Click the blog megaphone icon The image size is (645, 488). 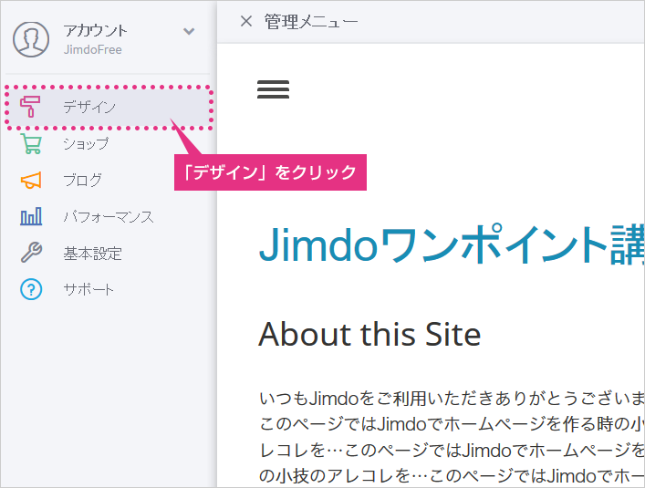click(x=31, y=180)
